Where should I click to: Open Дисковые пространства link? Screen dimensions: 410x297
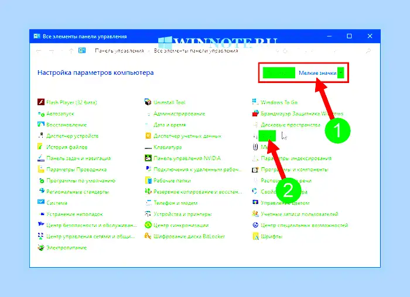click(x=291, y=125)
